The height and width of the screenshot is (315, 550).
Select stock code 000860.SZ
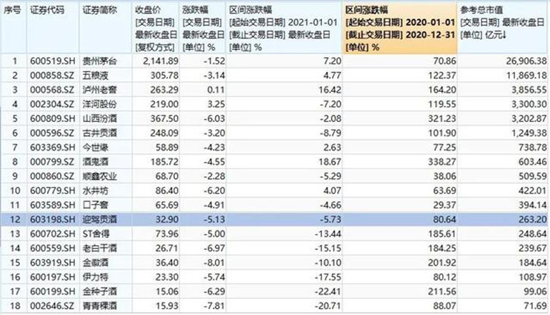(52, 176)
